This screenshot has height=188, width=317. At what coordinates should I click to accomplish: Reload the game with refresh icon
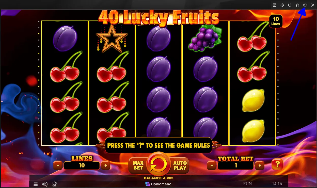tap(290, 5)
